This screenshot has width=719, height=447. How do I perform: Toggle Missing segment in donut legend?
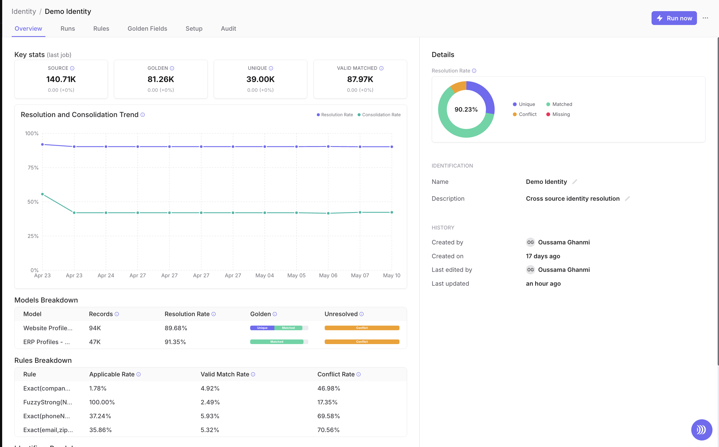(558, 114)
